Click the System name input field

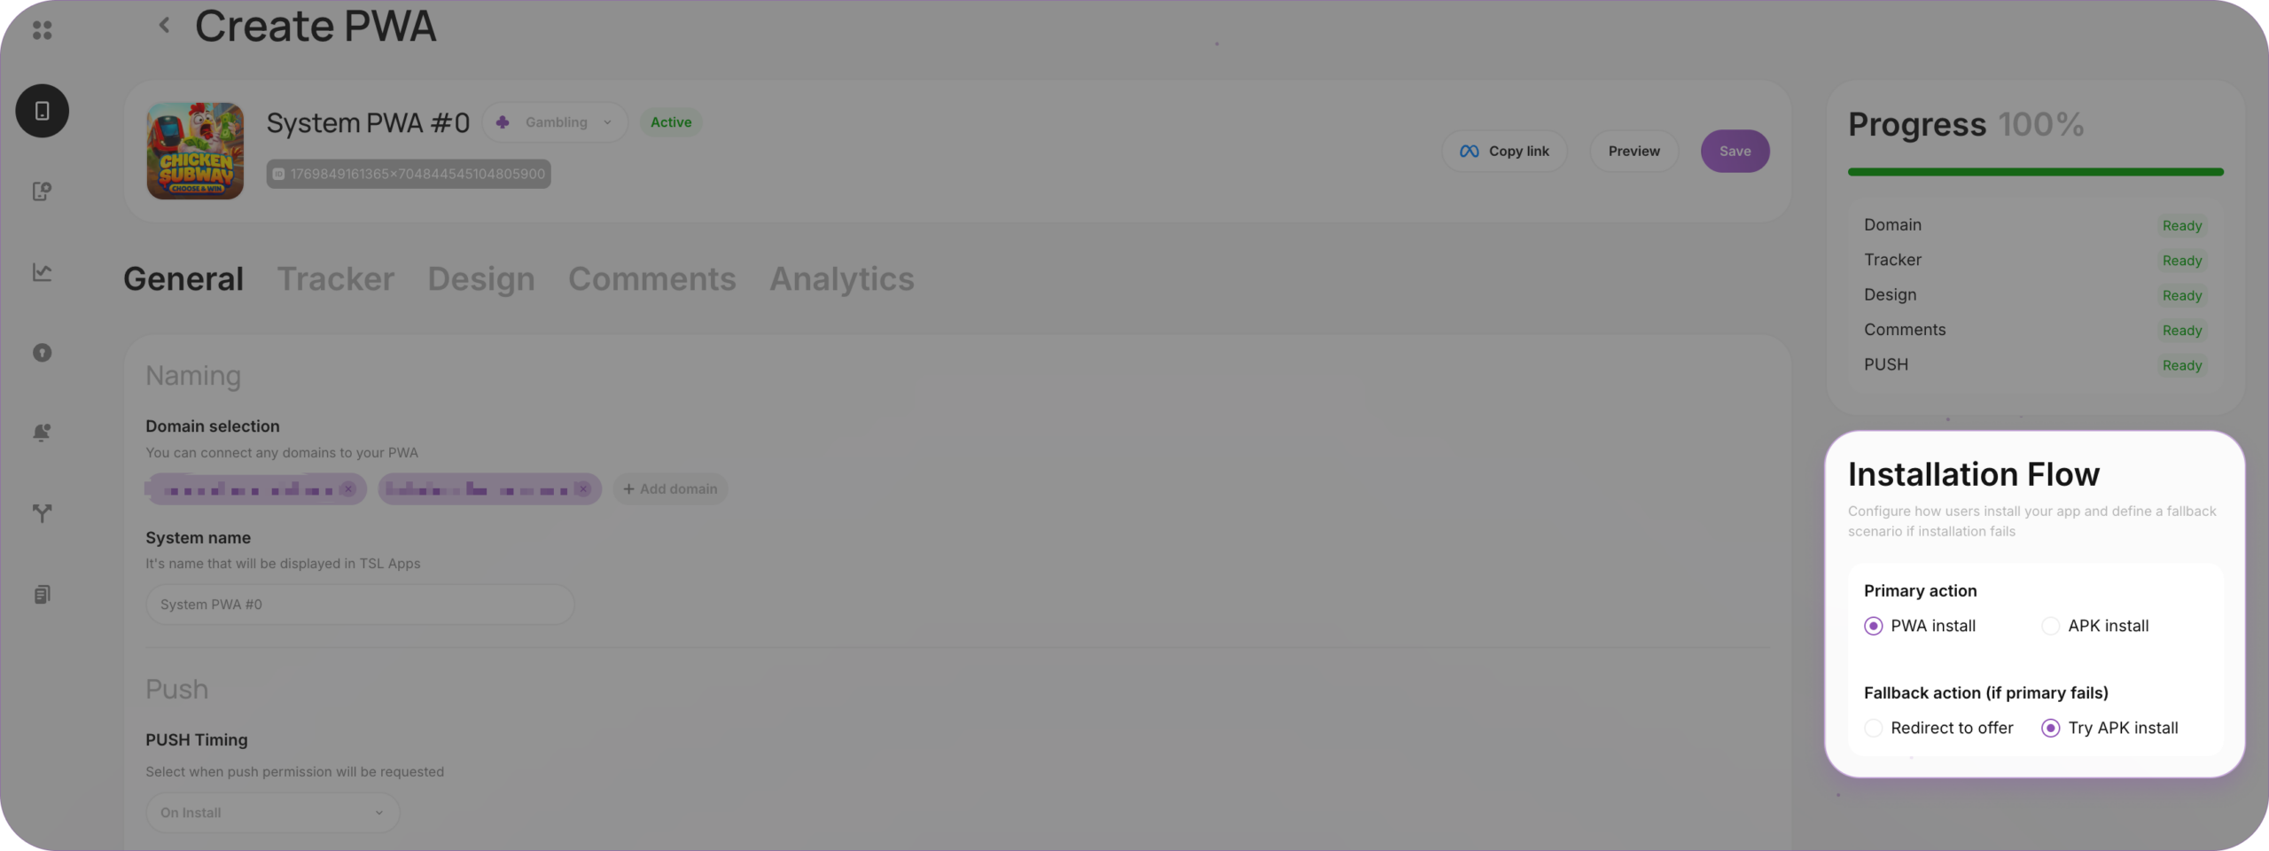coord(360,605)
